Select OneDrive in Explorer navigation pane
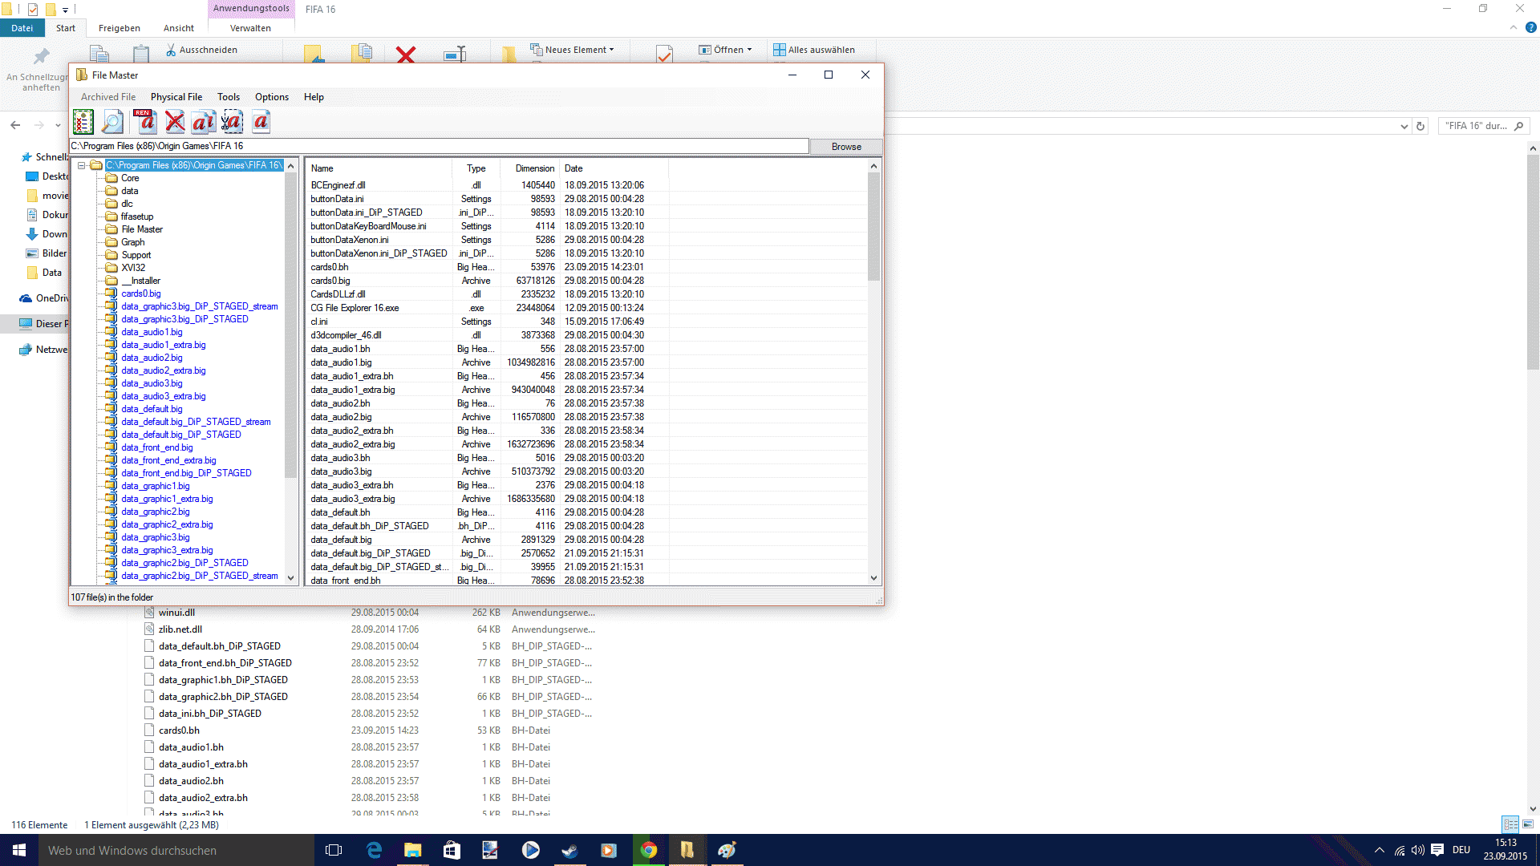This screenshot has height=866, width=1540. (x=45, y=298)
